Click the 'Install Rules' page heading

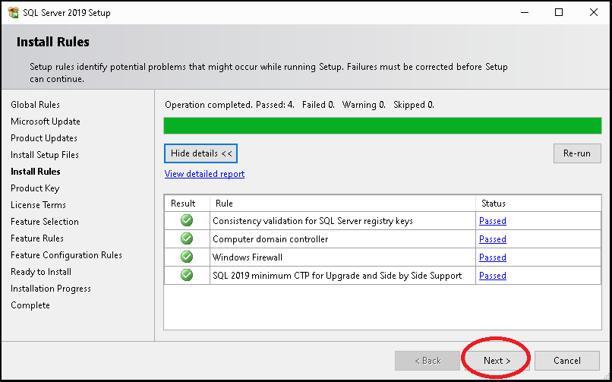(x=53, y=42)
